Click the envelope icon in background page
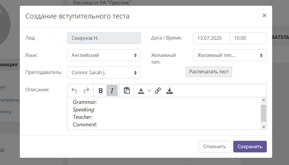 [2, 150]
